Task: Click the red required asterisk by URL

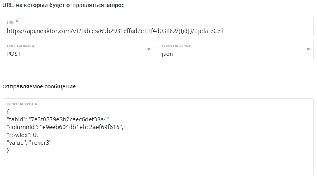Action: (x=17, y=22)
